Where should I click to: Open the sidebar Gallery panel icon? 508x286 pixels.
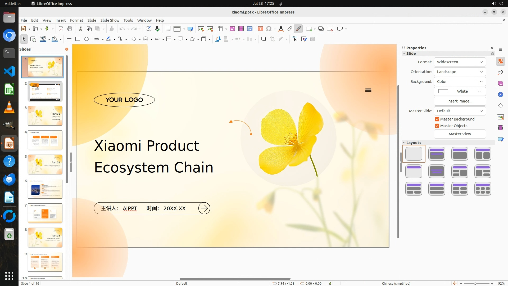(500, 84)
